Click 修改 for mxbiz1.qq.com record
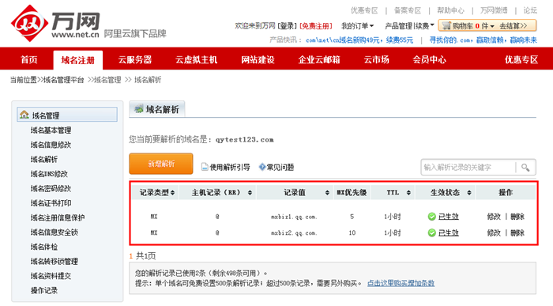Viewport: 553px width, 306px height. (x=494, y=217)
